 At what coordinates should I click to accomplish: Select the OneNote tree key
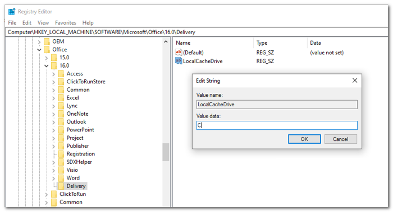[x=77, y=114]
